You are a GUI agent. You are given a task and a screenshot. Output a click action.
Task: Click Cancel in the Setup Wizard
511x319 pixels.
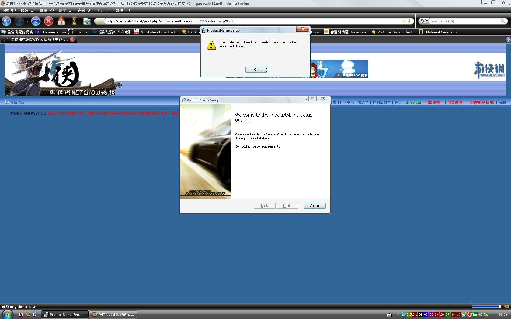(315, 206)
